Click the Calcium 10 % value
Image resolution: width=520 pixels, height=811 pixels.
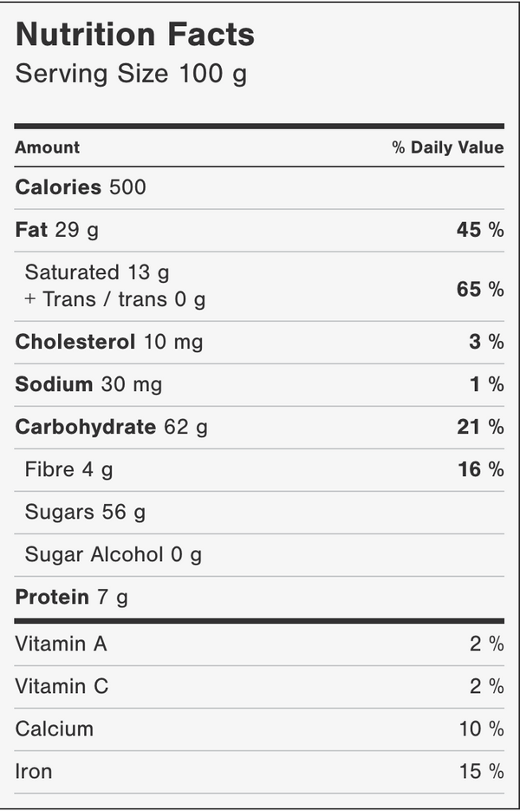tap(481, 729)
